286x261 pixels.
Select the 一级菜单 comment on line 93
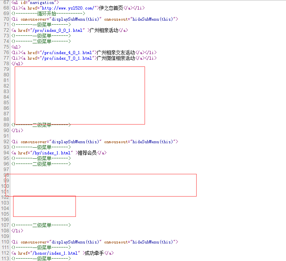pyautogui.click(x=41, y=147)
